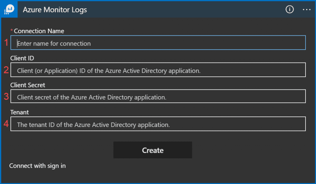This screenshot has height=184, width=316.
Task: Click the red number 1 annotation
Action: coord(6,43)
